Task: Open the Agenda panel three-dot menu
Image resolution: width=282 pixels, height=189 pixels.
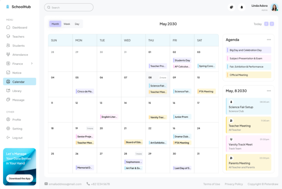Action: (269, 40)
